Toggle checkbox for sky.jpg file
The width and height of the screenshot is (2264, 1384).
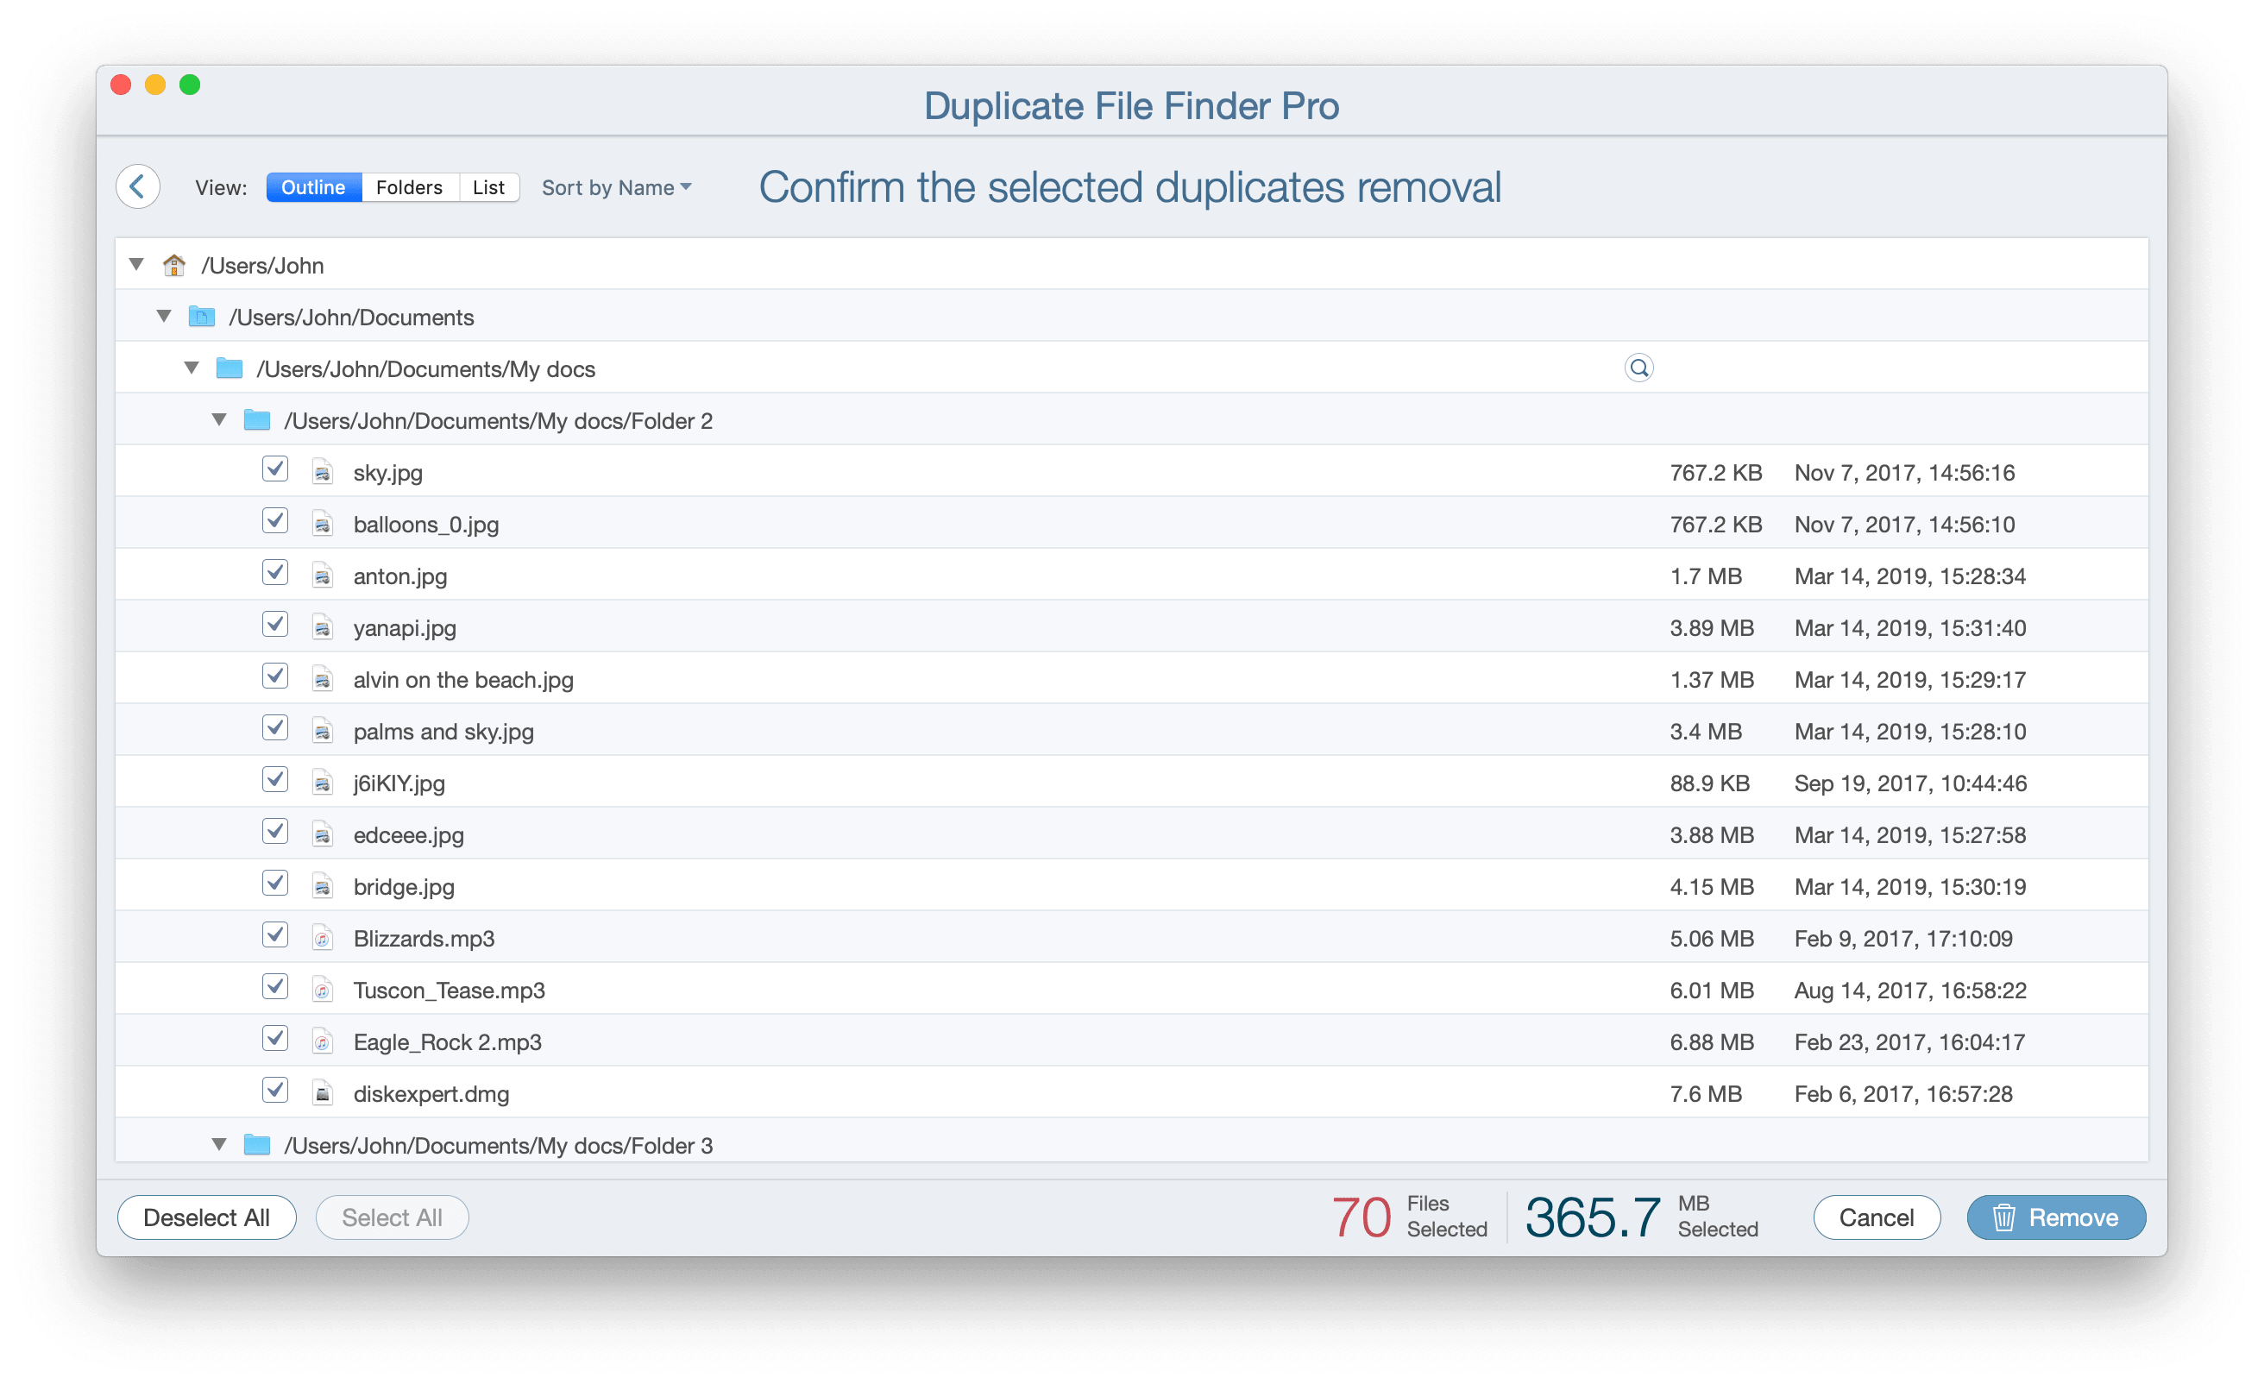[274, 470]
